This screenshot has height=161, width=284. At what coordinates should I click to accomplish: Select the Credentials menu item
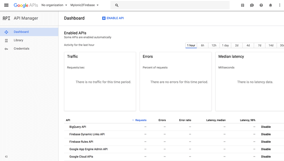(29, 49)
